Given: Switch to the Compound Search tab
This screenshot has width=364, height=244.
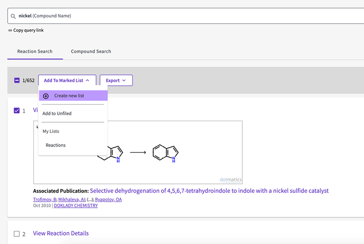Looking at the screenshot, I should pyautogui.click(x=91, y=52).
